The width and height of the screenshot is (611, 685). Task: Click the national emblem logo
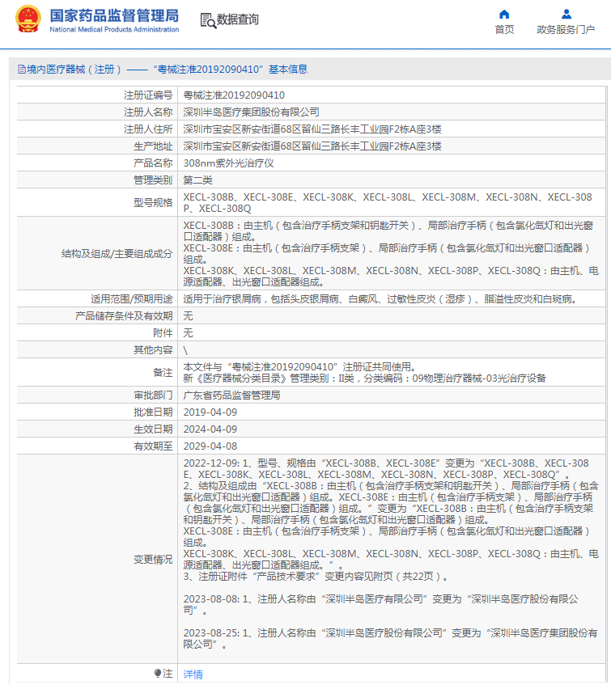point(28,19)
